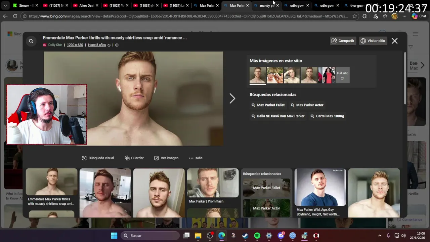Bookmark this page with the star icon
The height and width of the screenshot is (242, 430).
pos(355,16)
